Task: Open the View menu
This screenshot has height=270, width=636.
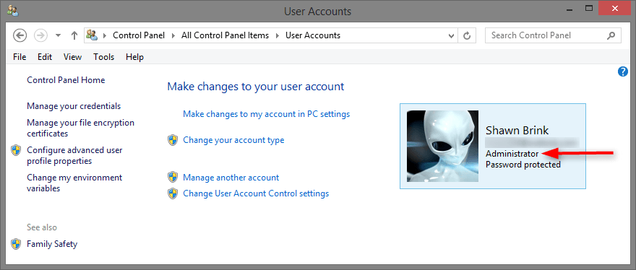Action: (72, 57)
